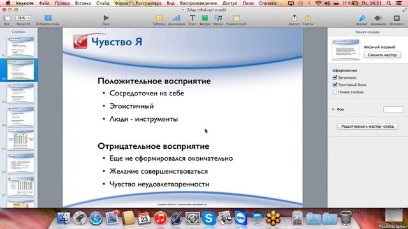Click the slide title Чувство Я
This screenshot has width=408, height=229.
(117, 42)
